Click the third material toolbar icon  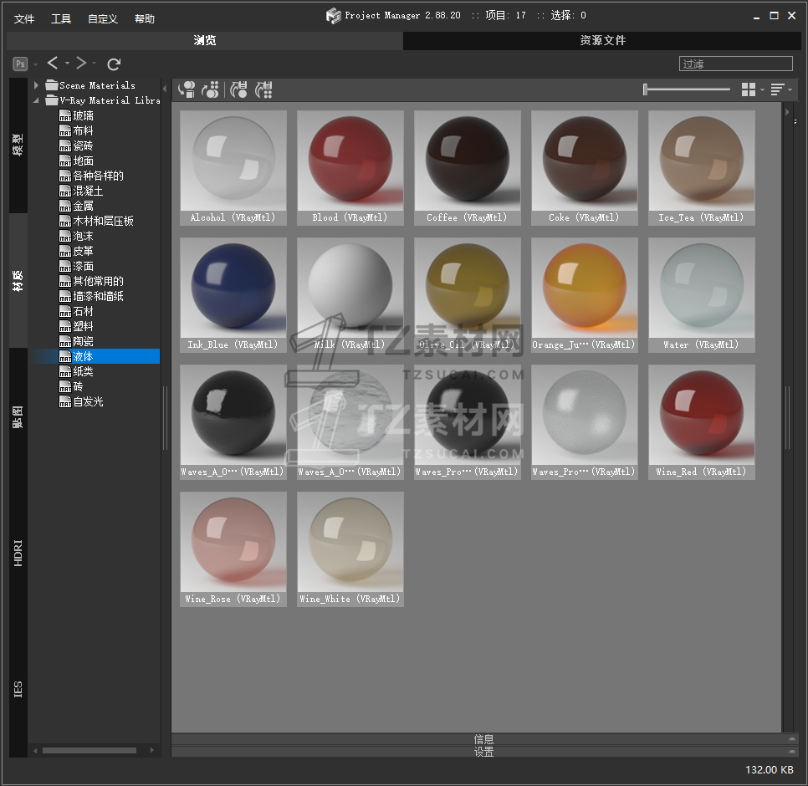238,89
